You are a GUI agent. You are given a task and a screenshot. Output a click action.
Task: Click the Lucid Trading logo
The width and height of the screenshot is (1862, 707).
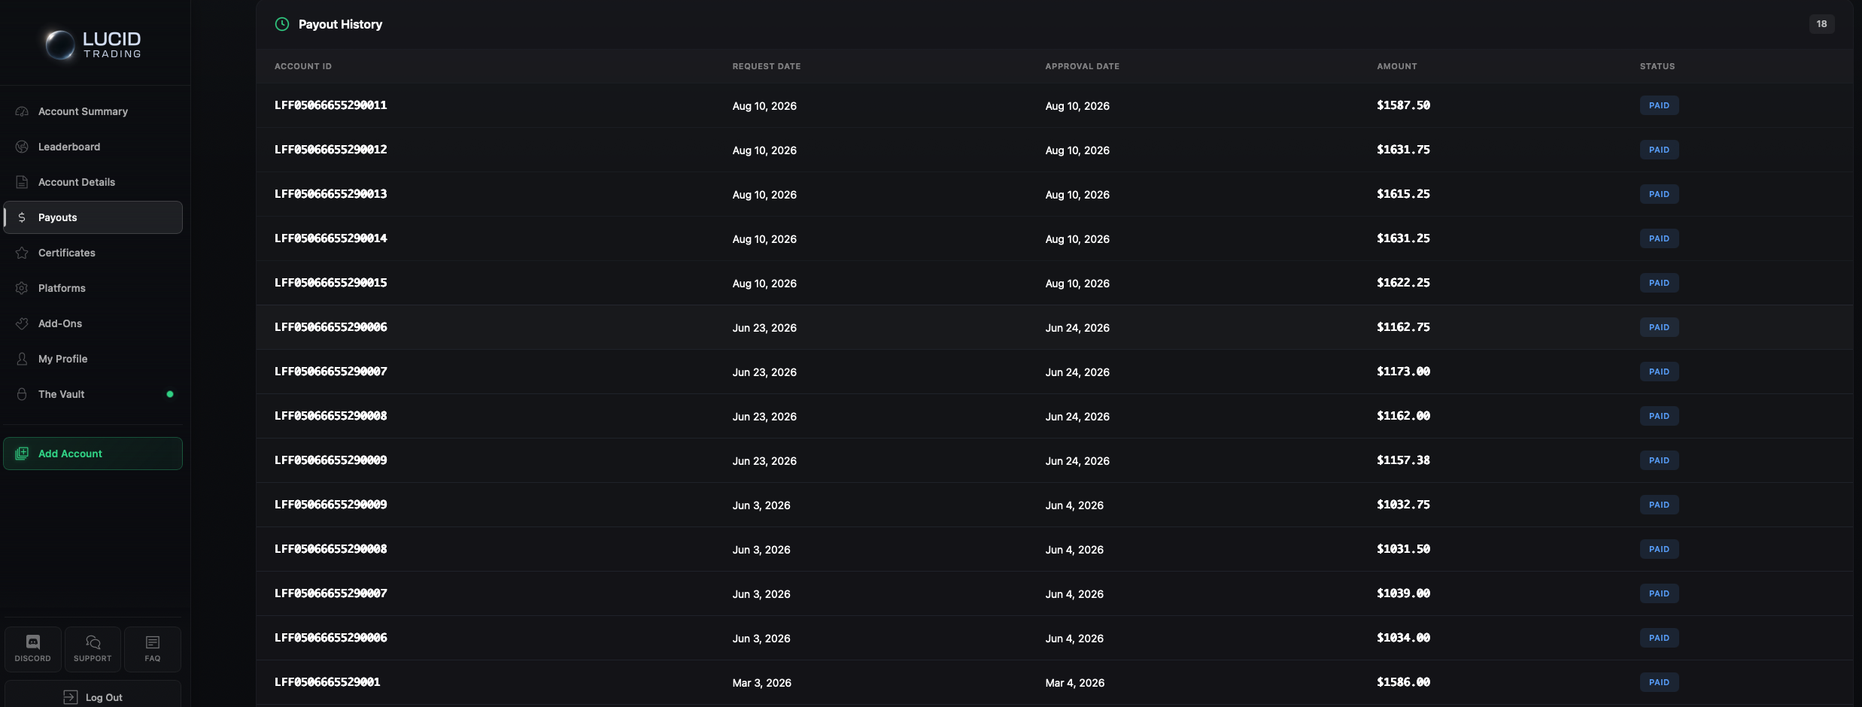(x=93, y=44)
